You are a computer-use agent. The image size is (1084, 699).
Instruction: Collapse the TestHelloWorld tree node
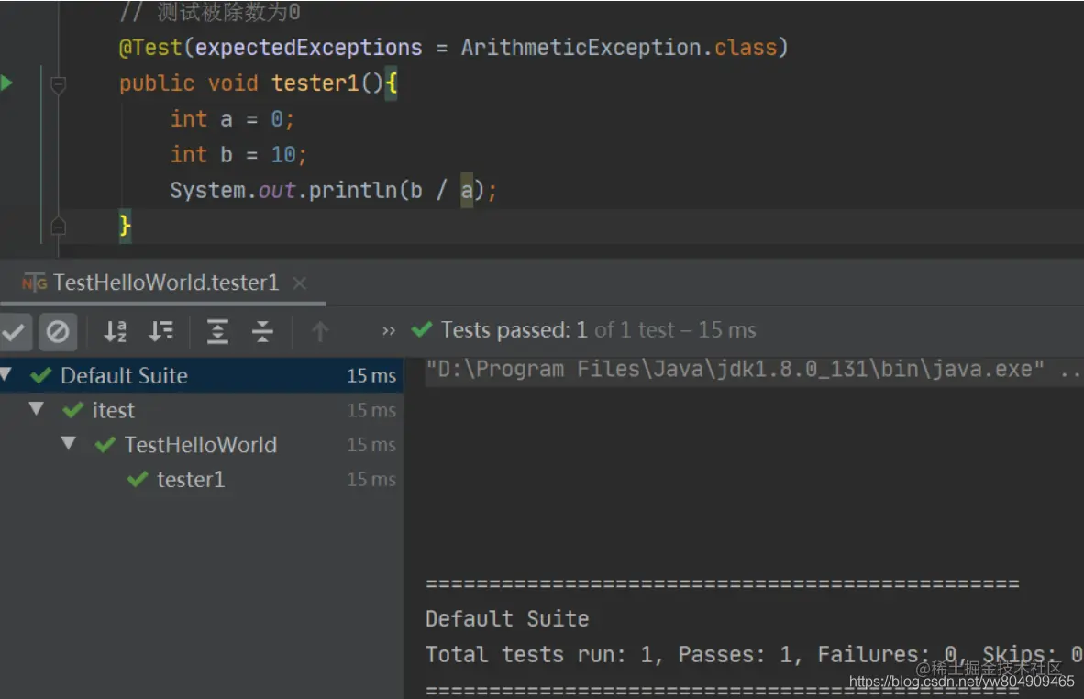(69, 443)
